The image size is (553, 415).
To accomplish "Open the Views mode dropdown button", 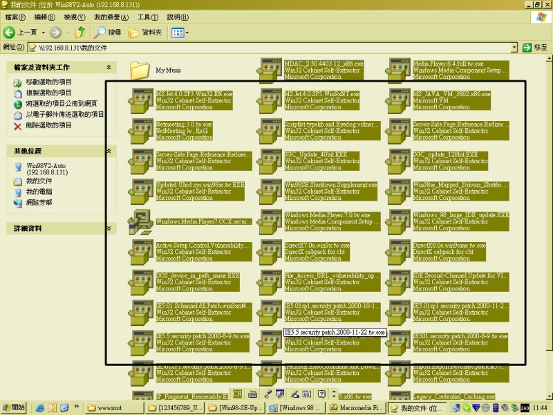I will coord(180,33).
